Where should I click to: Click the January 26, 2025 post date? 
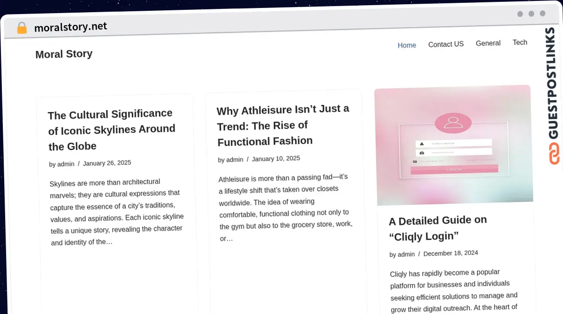[x=107, y=163]
